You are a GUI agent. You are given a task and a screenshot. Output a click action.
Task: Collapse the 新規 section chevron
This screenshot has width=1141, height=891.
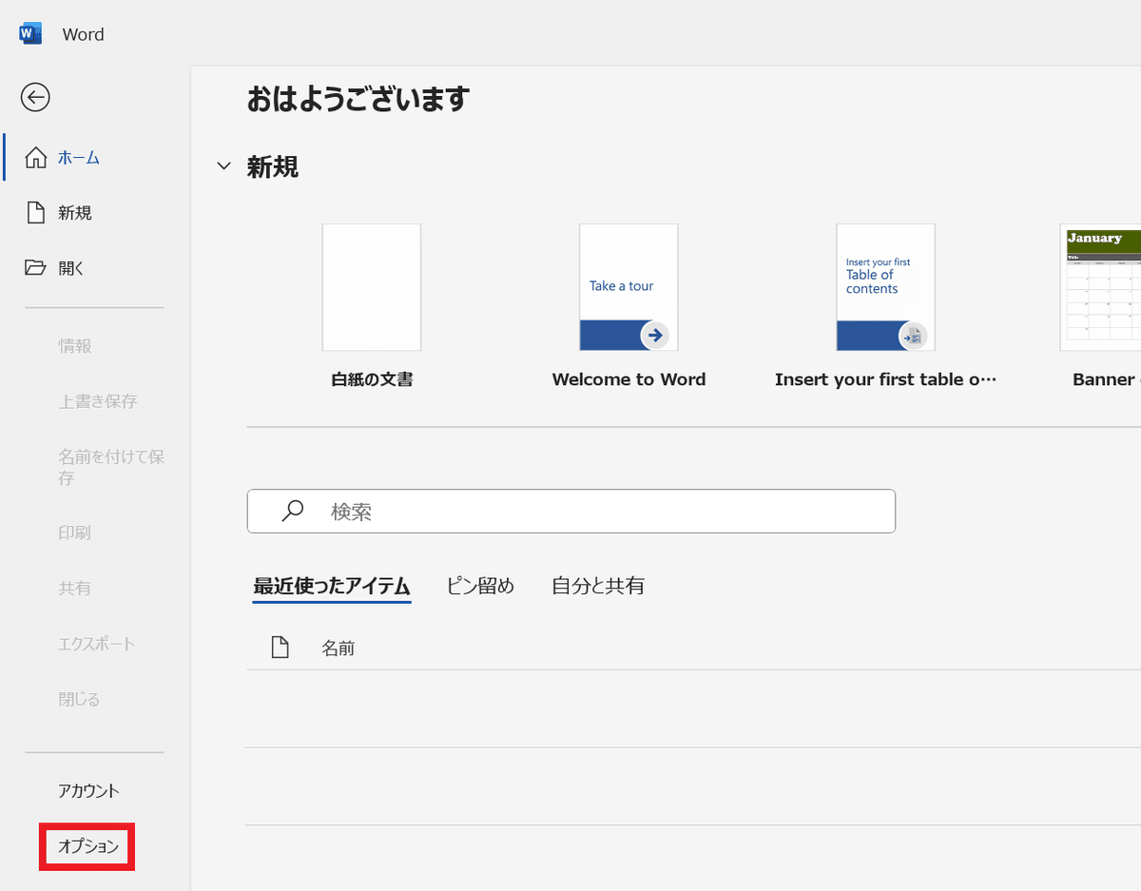coord(224,166)
